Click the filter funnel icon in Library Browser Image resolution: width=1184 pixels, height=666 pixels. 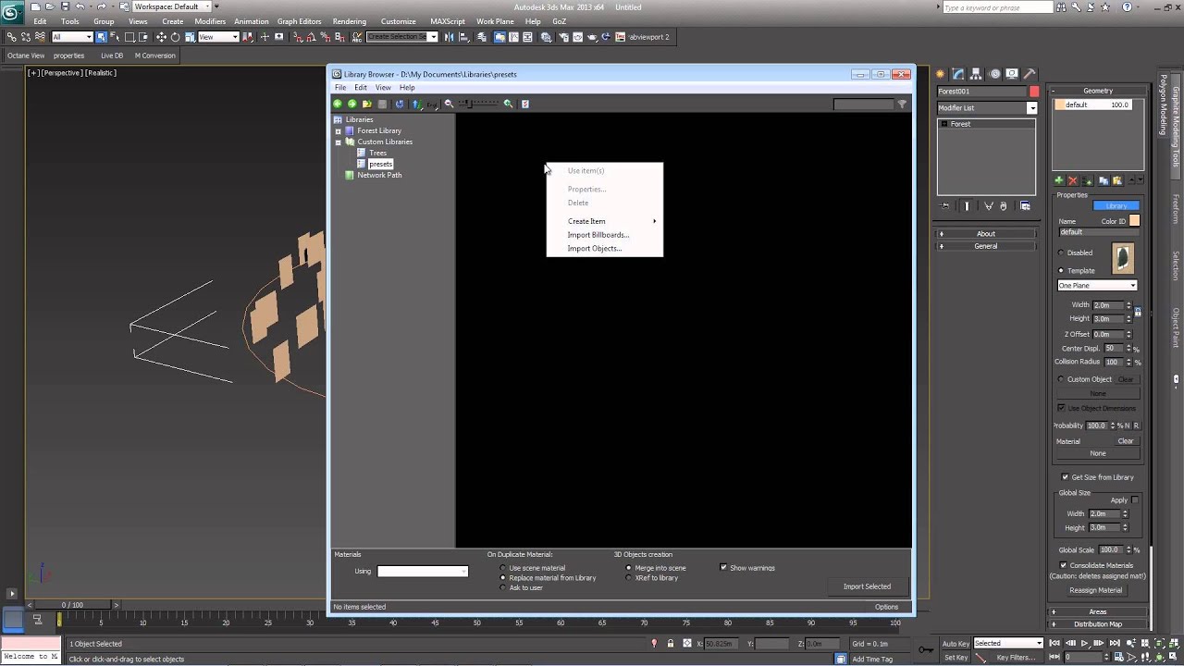point(903,105)
